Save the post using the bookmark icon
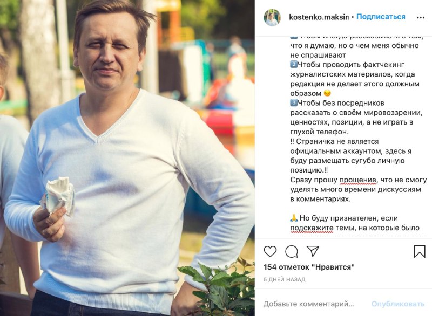 [x=420, y=251]
